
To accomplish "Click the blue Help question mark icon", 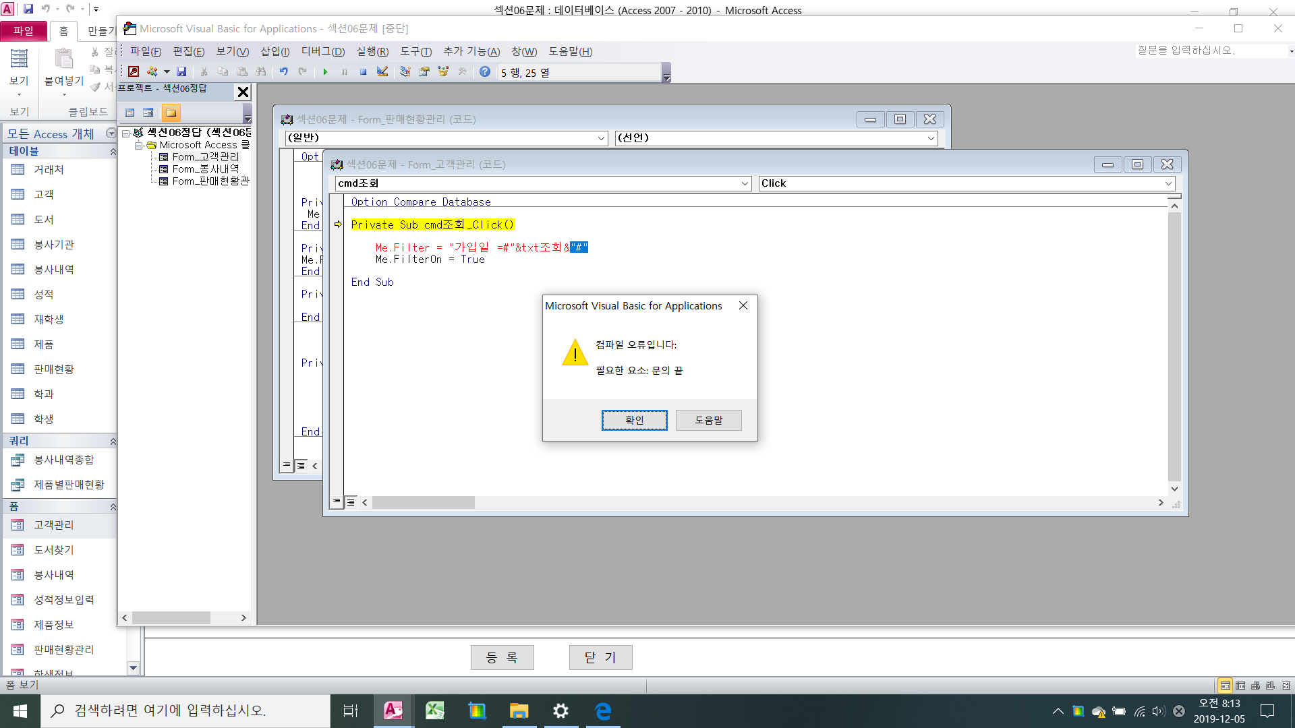I will pyautogui.click(x=485, y=71).
